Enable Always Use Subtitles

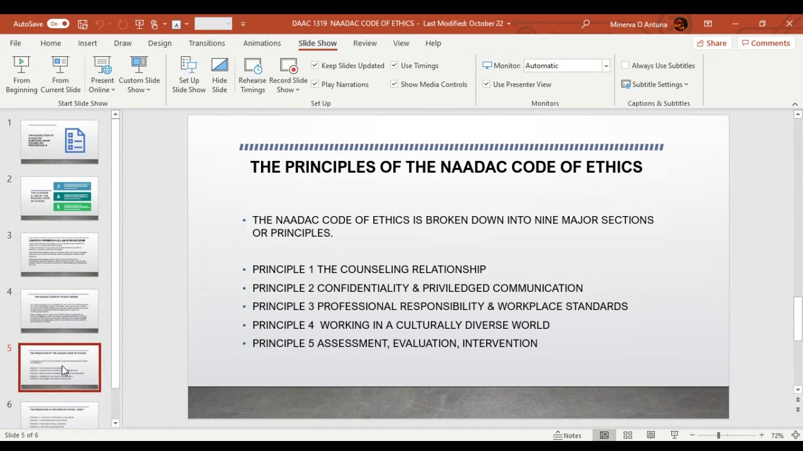[x=625, y=65]
